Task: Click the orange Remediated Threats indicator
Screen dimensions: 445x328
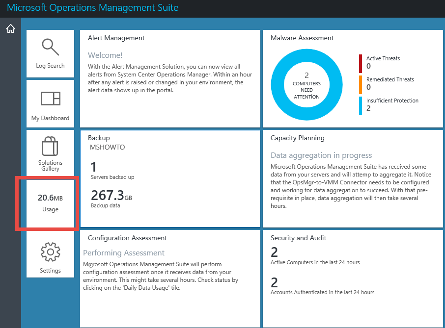Action: [x=361, y=85]
